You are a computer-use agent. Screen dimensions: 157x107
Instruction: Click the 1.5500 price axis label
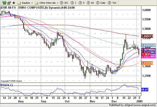pyautogui.click(x=146, y=19)
